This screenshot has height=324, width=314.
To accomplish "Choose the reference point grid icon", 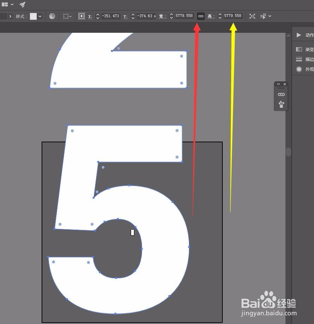I will (81, 16).
